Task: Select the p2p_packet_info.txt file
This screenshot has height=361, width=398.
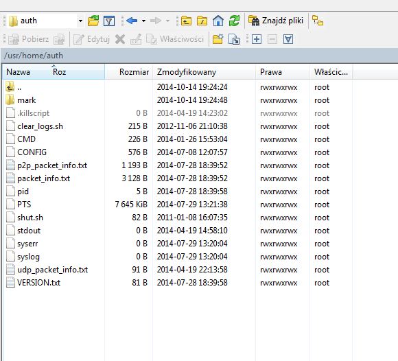Action: [178, 165]
